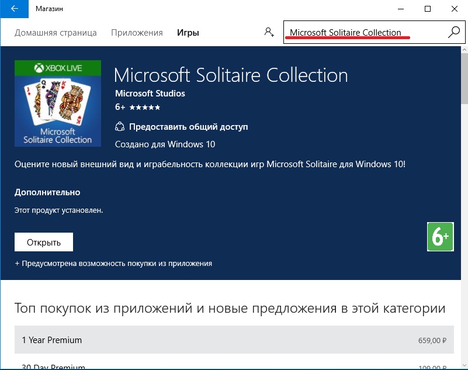The width and height of the screenshot is (468, 370).
Task: Select the Игры tab
Action: coord(188,33)
